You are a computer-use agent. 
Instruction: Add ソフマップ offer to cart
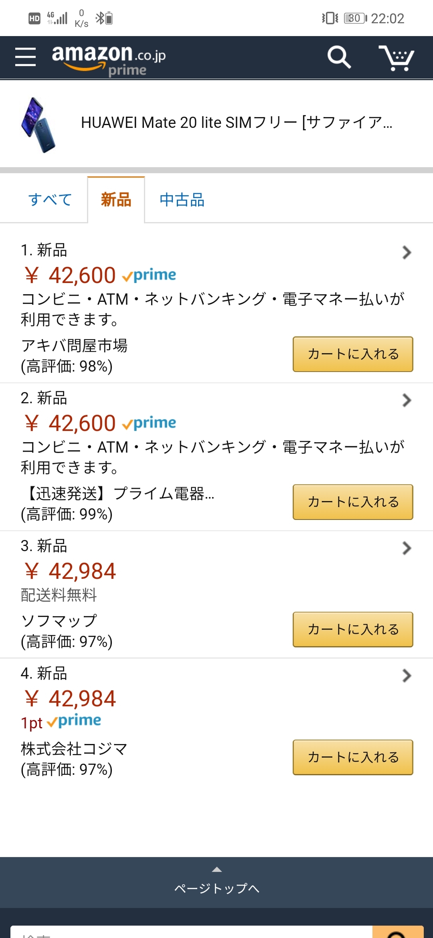tap(353, 629)
